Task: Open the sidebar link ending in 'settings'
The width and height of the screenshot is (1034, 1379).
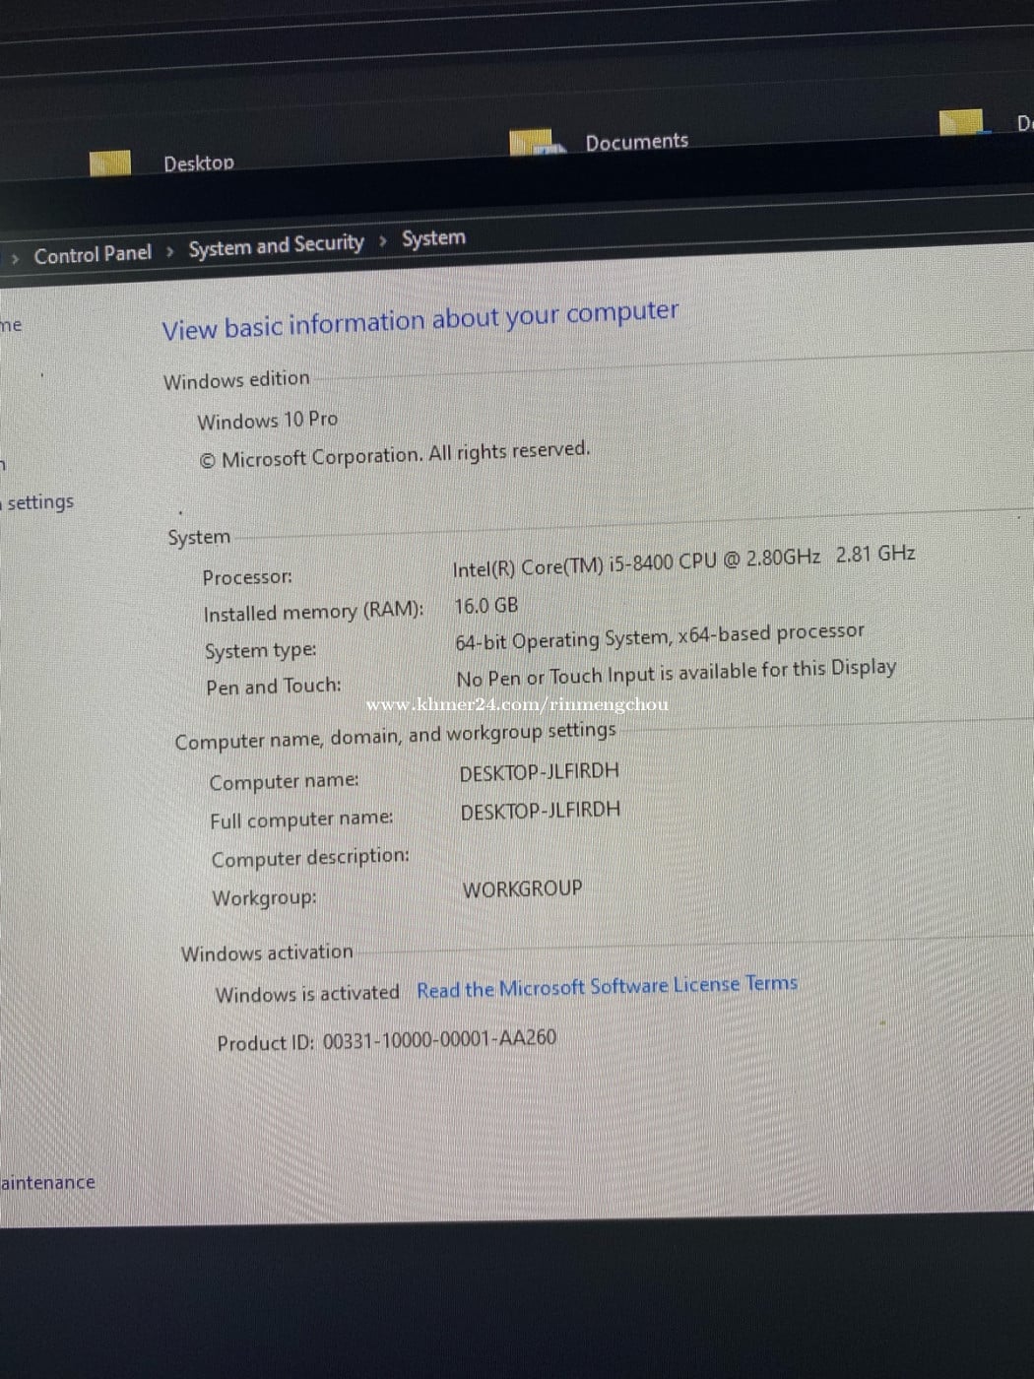Action: [x=39, y=502]
